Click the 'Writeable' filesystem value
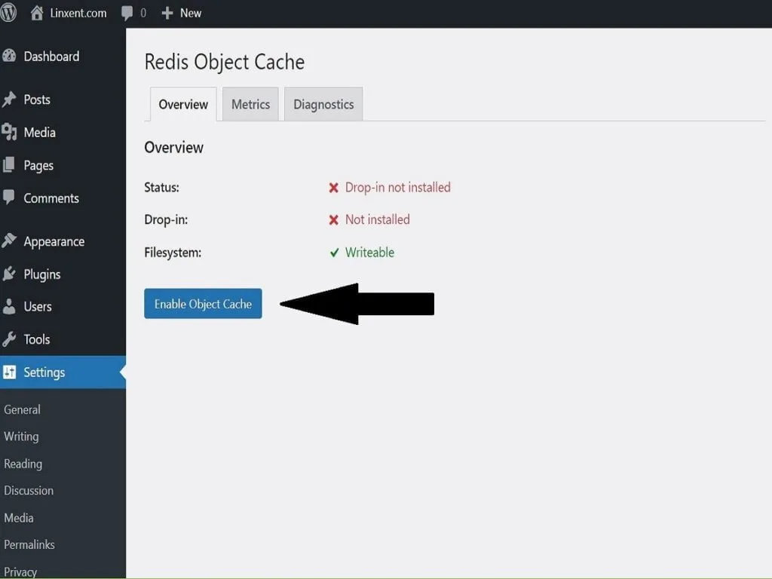 [369, 253]
